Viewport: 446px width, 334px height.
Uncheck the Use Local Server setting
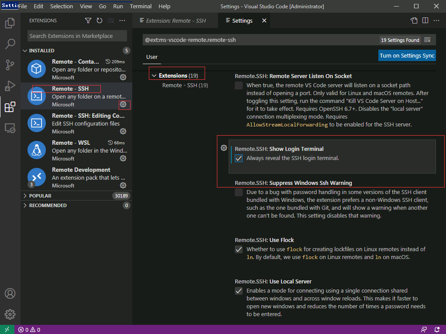pos(239,291)
